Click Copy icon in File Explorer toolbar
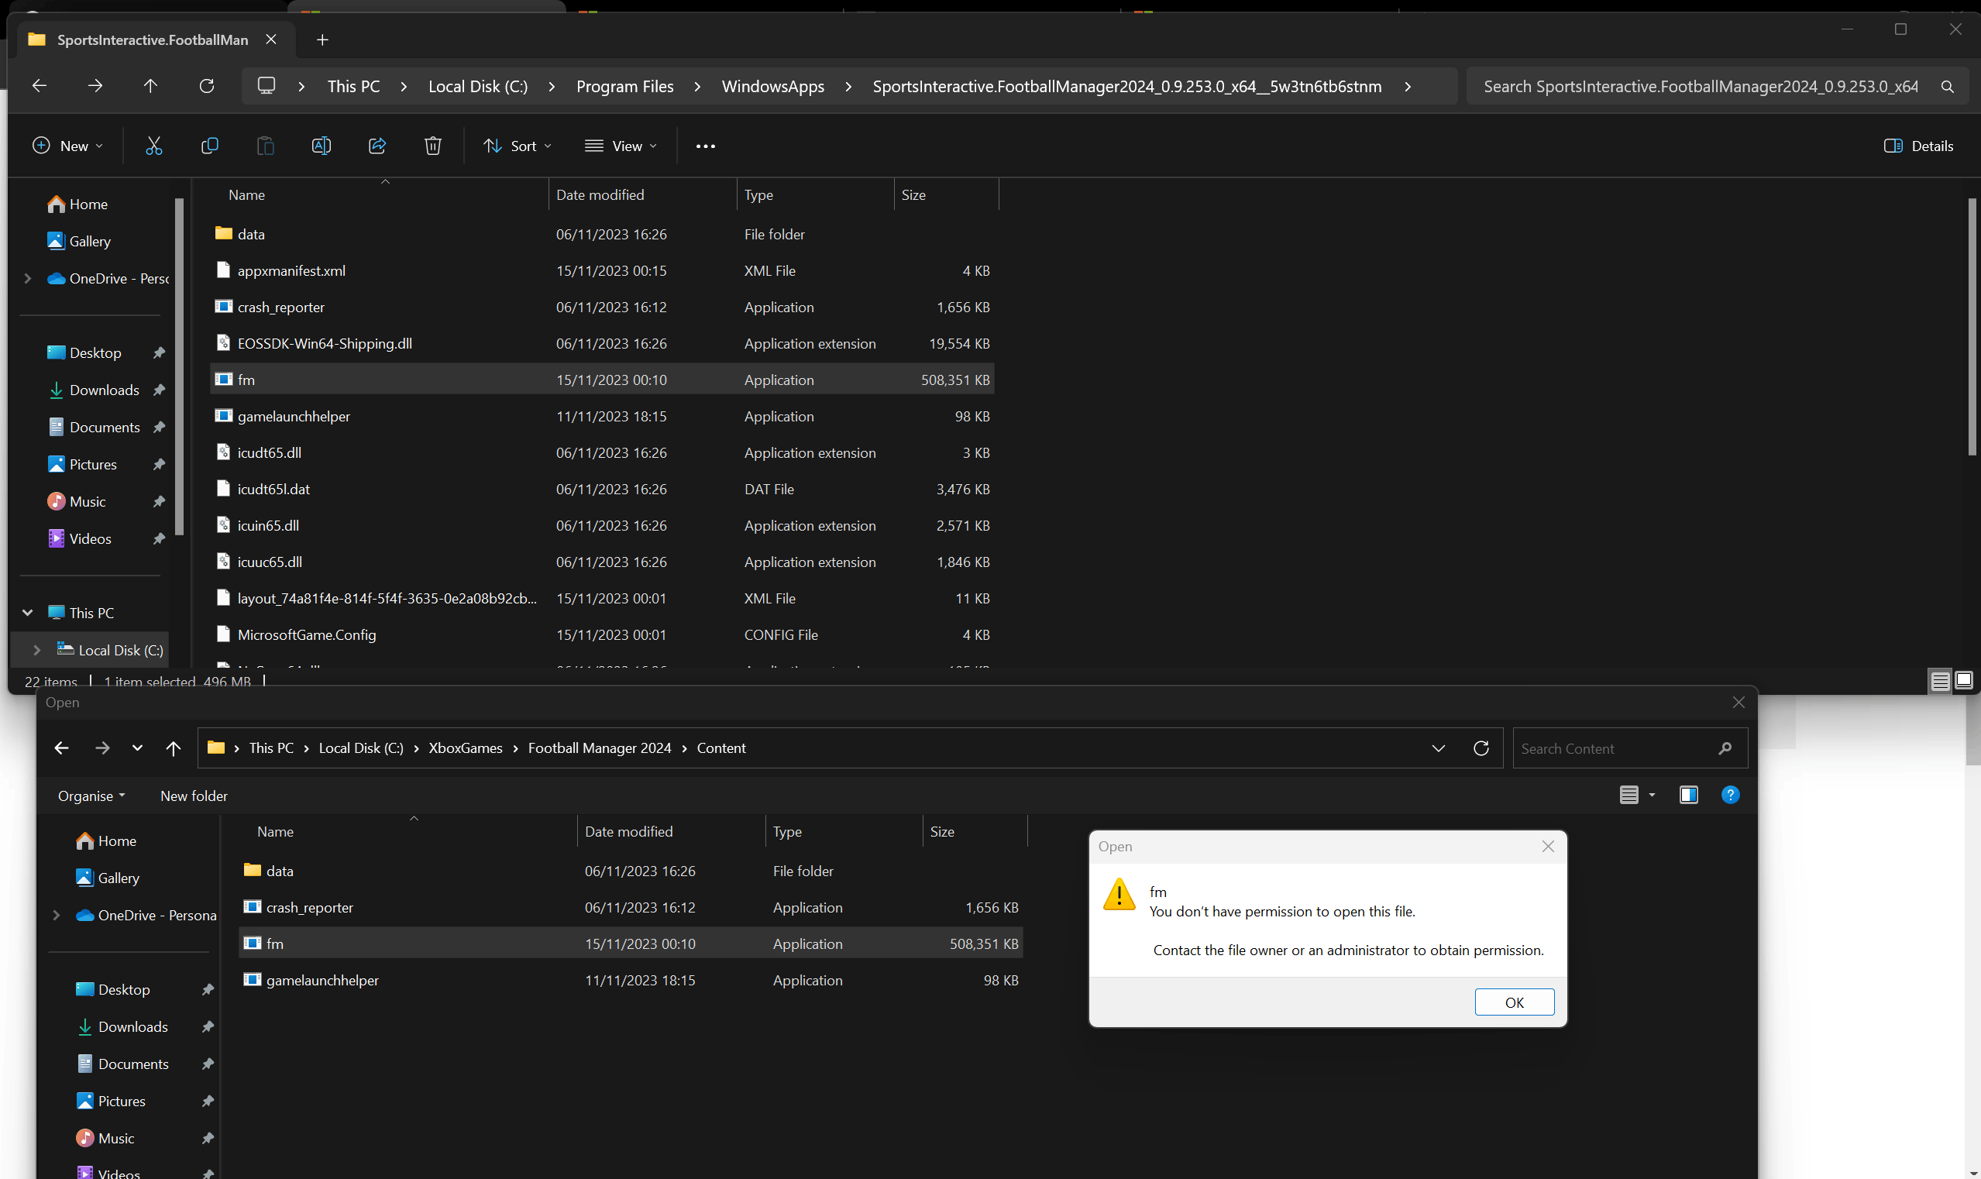This screenshot has height=1179, width=1981. [x=210, y=146]
